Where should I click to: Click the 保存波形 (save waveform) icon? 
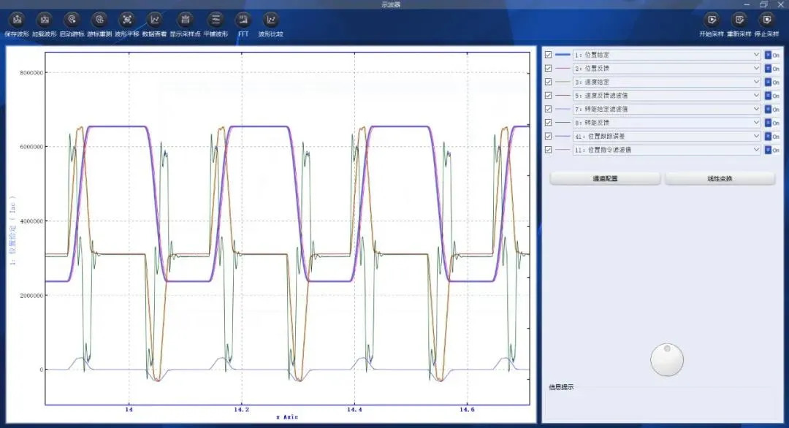tap(17, 20)
